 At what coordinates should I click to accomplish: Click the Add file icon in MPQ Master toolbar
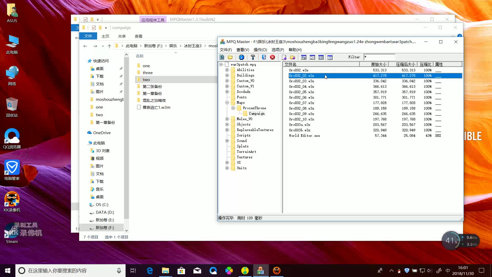point(284,57)
